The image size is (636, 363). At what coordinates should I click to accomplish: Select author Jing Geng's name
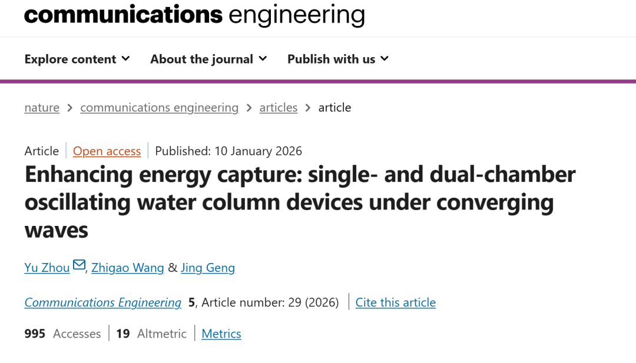[207, 268]
